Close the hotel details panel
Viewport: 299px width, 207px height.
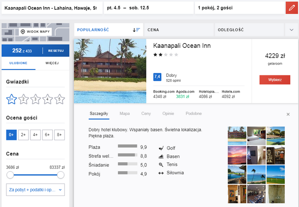pos(288,114)
